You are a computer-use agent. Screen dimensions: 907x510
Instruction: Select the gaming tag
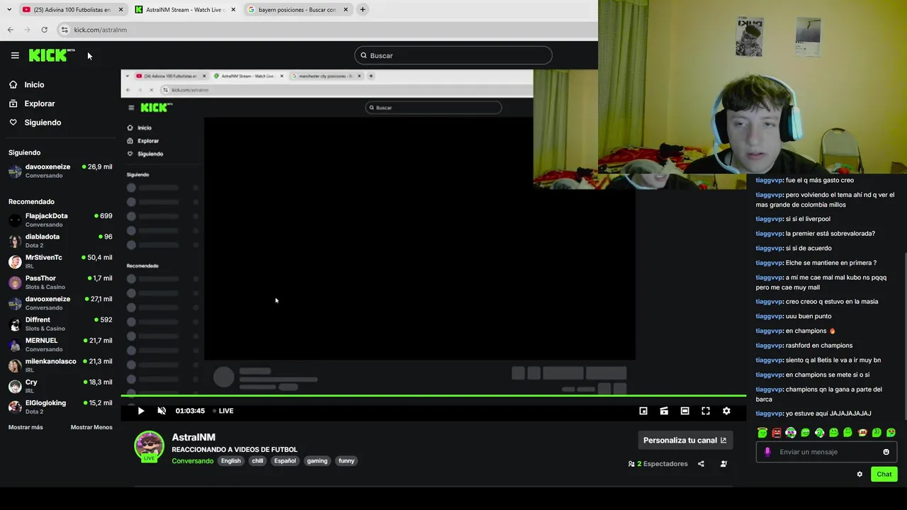317,461
